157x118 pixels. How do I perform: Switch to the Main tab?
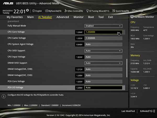(30, 17)
